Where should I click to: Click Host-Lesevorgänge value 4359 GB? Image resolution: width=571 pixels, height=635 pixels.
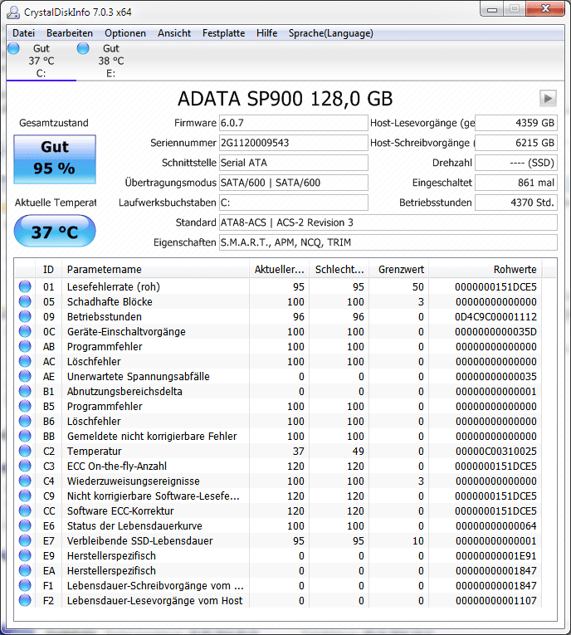(x=516, y=123)
